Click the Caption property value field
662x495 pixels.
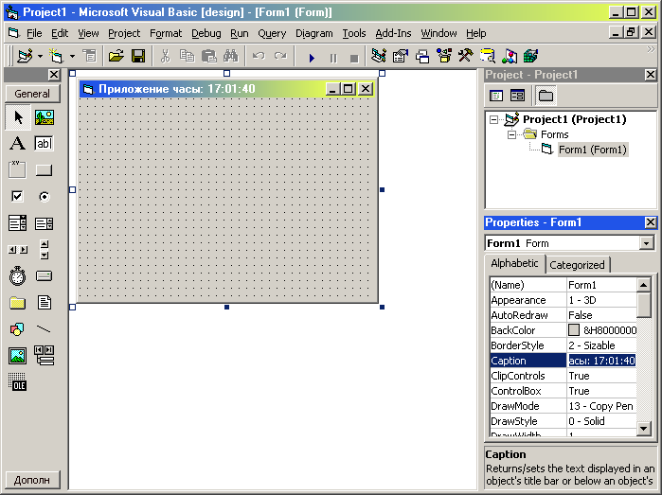[601, 361]
